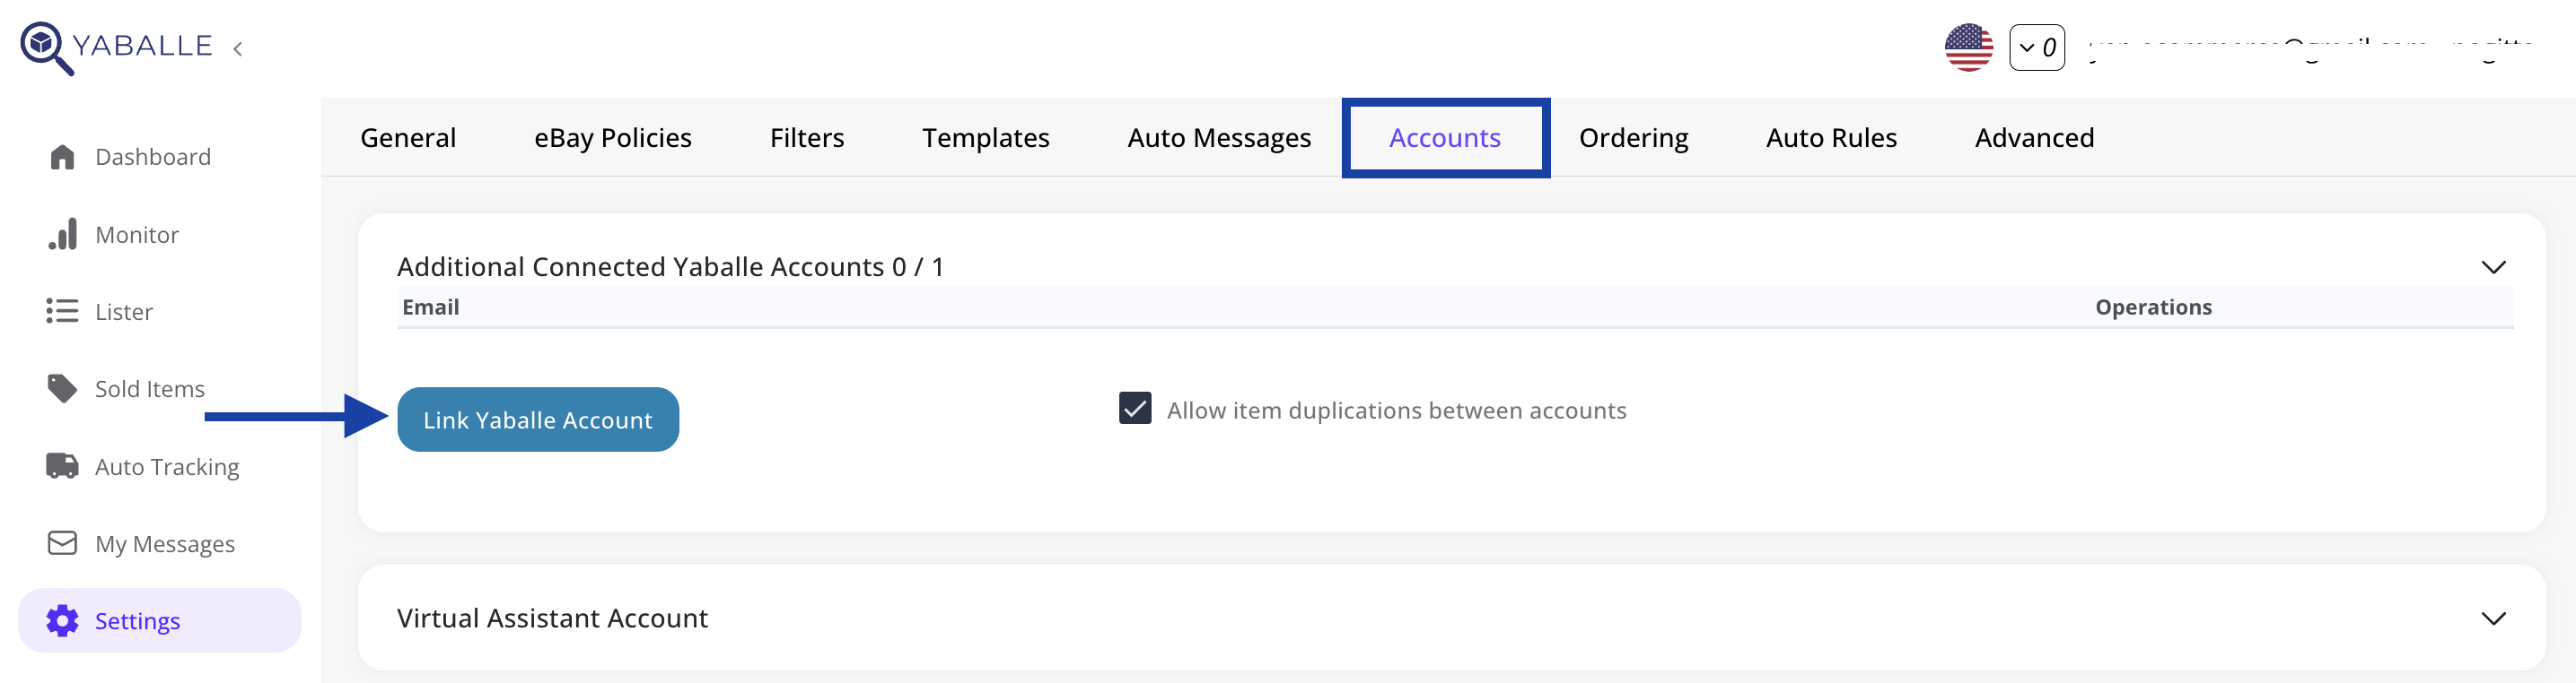Switch to the eBay Policies tab

tap(613, 138)
